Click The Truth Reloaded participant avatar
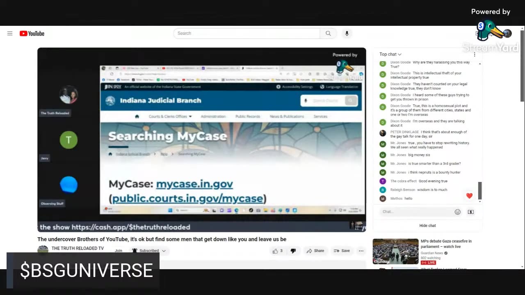 click(x=68, y=95)
